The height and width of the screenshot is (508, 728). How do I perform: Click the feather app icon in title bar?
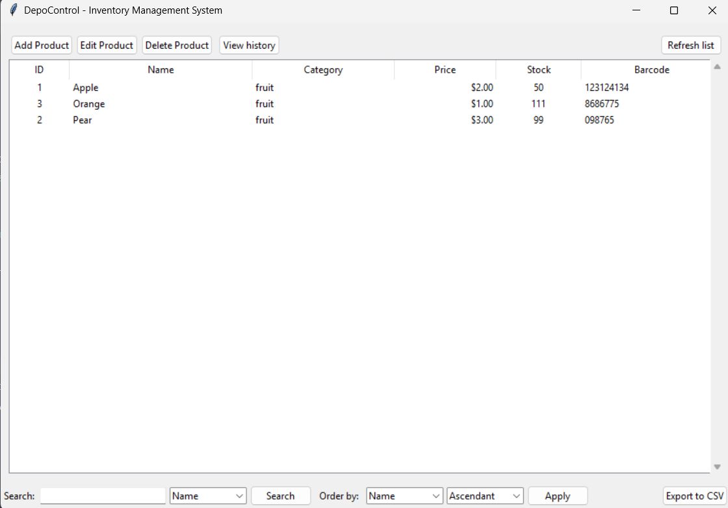click(x=14, y=10)
